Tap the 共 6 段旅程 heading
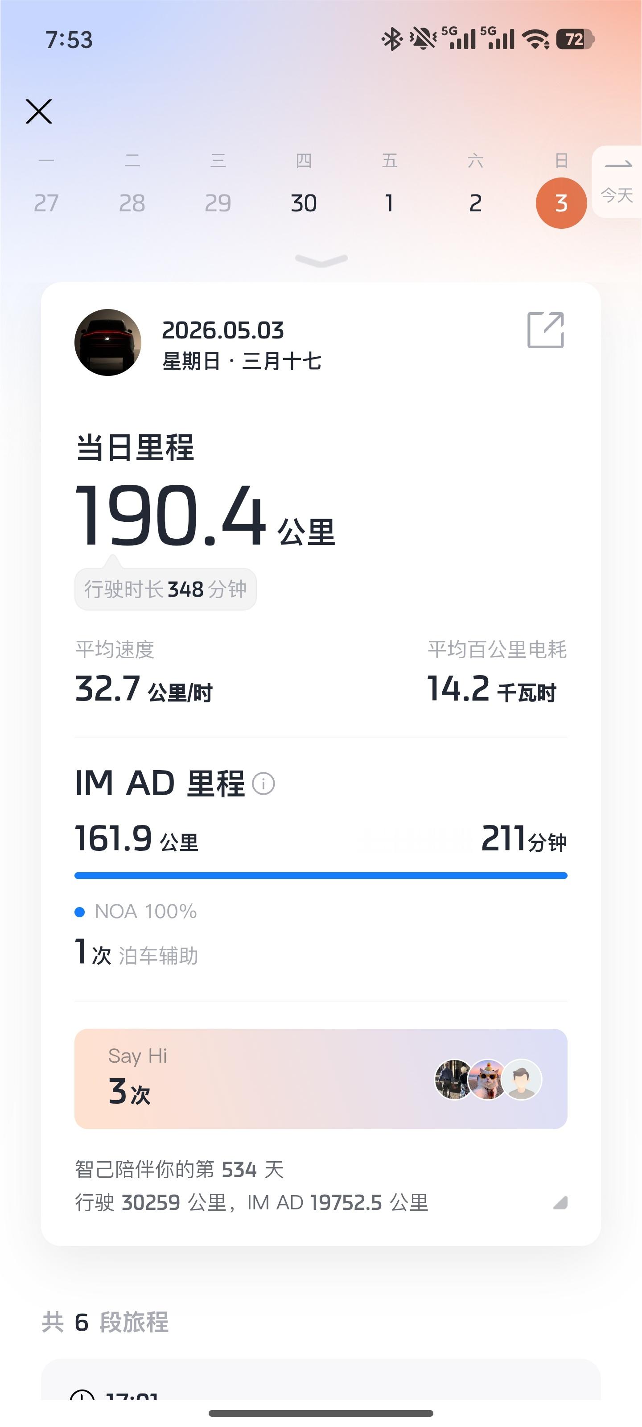The height and width of the screenshot is (1427, 642). (105, 1322)
